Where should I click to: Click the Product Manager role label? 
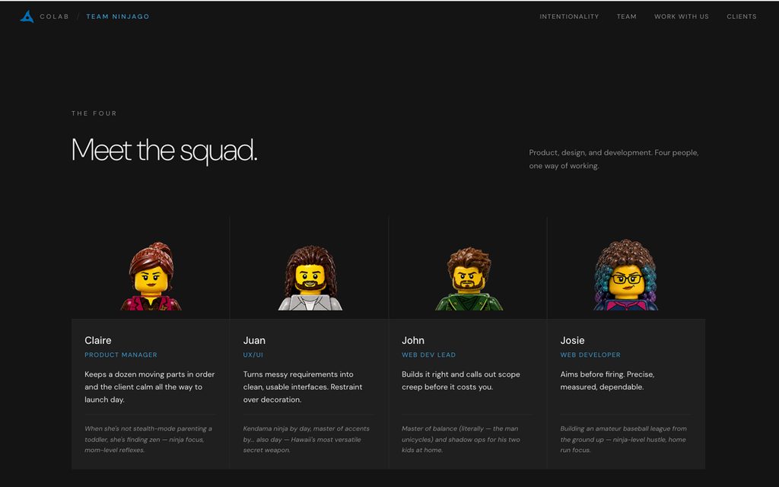[x=121, y=355]
